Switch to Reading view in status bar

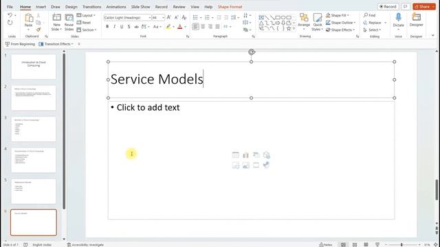366,244
